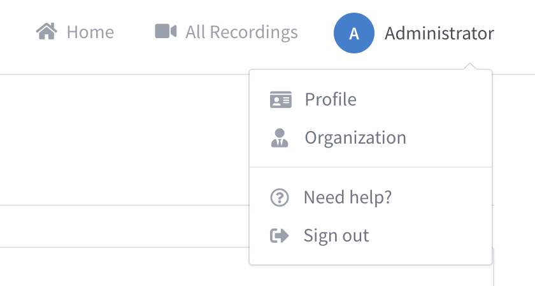The width and height of the screenshot is (535, 286).
Task: Open the All Recordings link
Action: coord(226,32)
